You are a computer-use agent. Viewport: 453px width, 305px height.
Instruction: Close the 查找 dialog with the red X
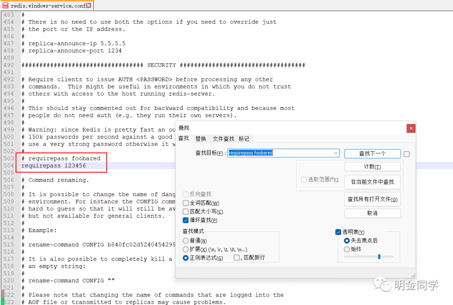[x=411, y=128]
